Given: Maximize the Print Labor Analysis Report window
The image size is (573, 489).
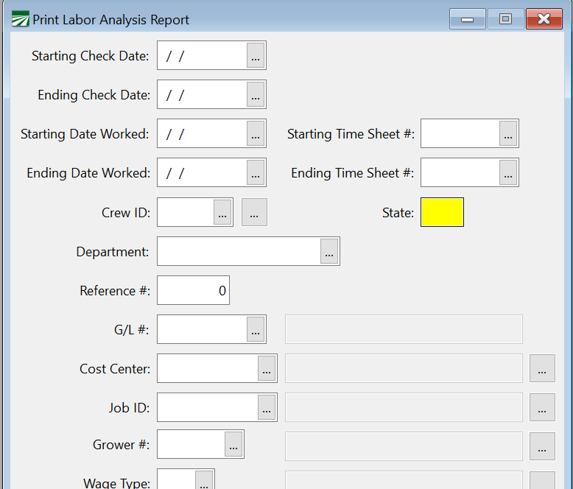Looking at the screenshot, I should [x=505, y=19].
